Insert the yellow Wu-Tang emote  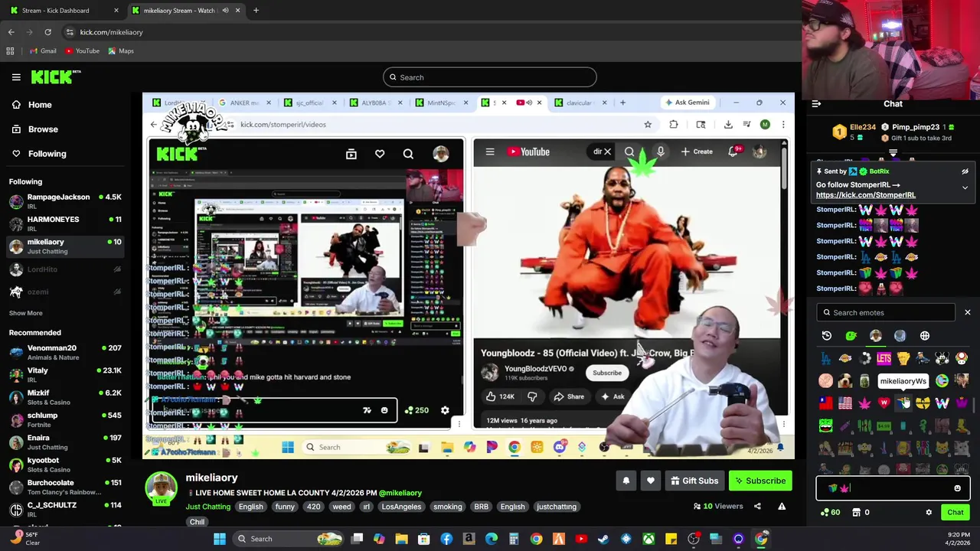(x=923, y=403)
